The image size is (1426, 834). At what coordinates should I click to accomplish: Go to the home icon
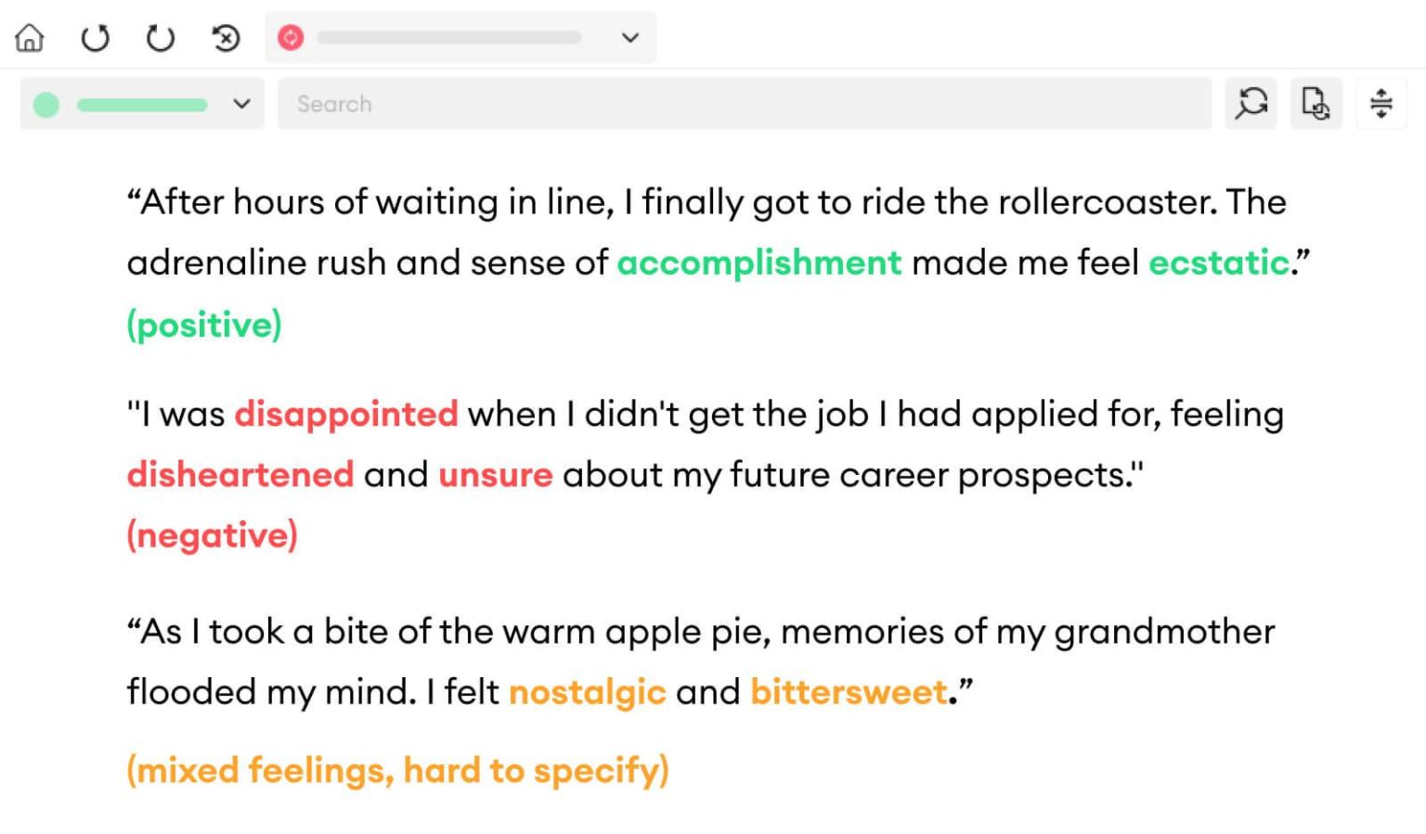pos(30,38)
